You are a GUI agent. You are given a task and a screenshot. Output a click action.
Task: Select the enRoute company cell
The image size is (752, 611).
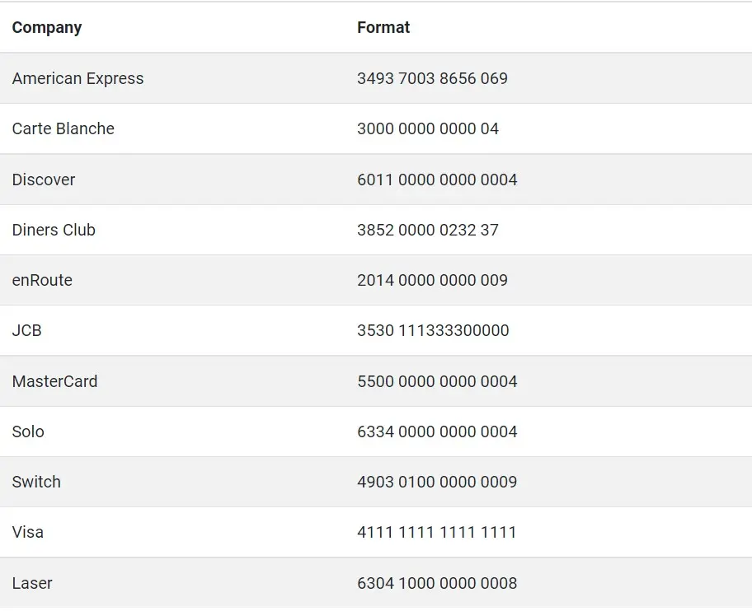pos(42,280)
